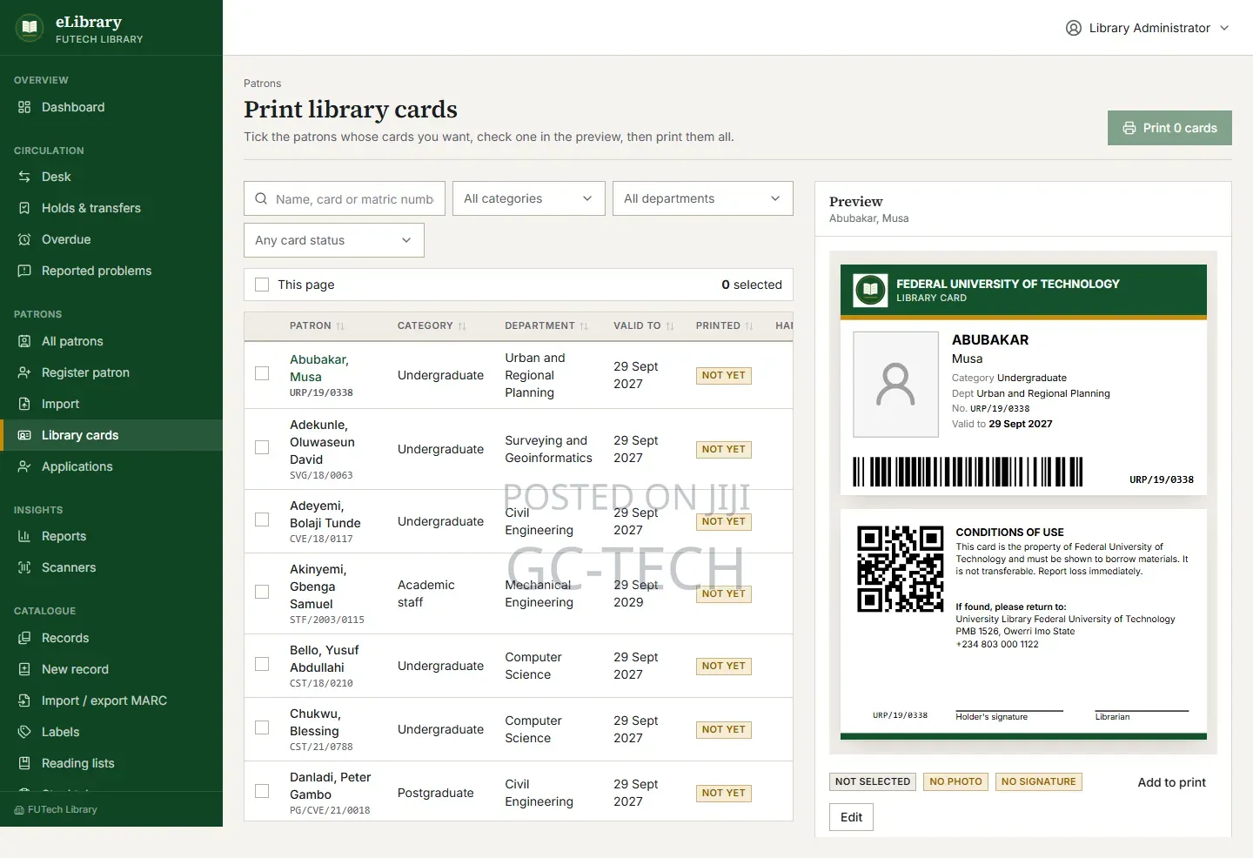Open the Overdue sidebar item
This screenshot has width=1253, height=858.
pyautogui.click(x=111, y=239)
